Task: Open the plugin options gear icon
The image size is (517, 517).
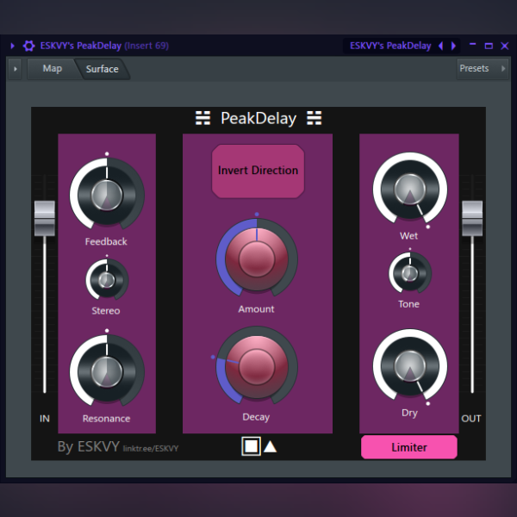Action: click(28, 46)
